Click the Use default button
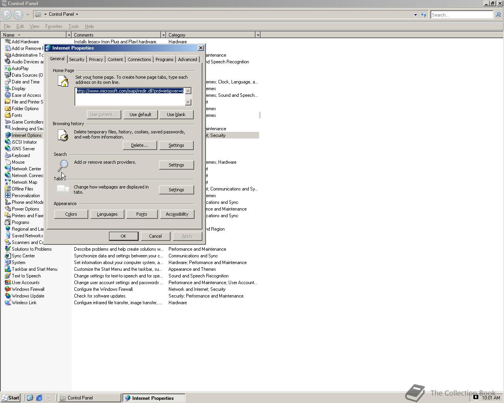504x403 pixels. [x=141, y=115]
